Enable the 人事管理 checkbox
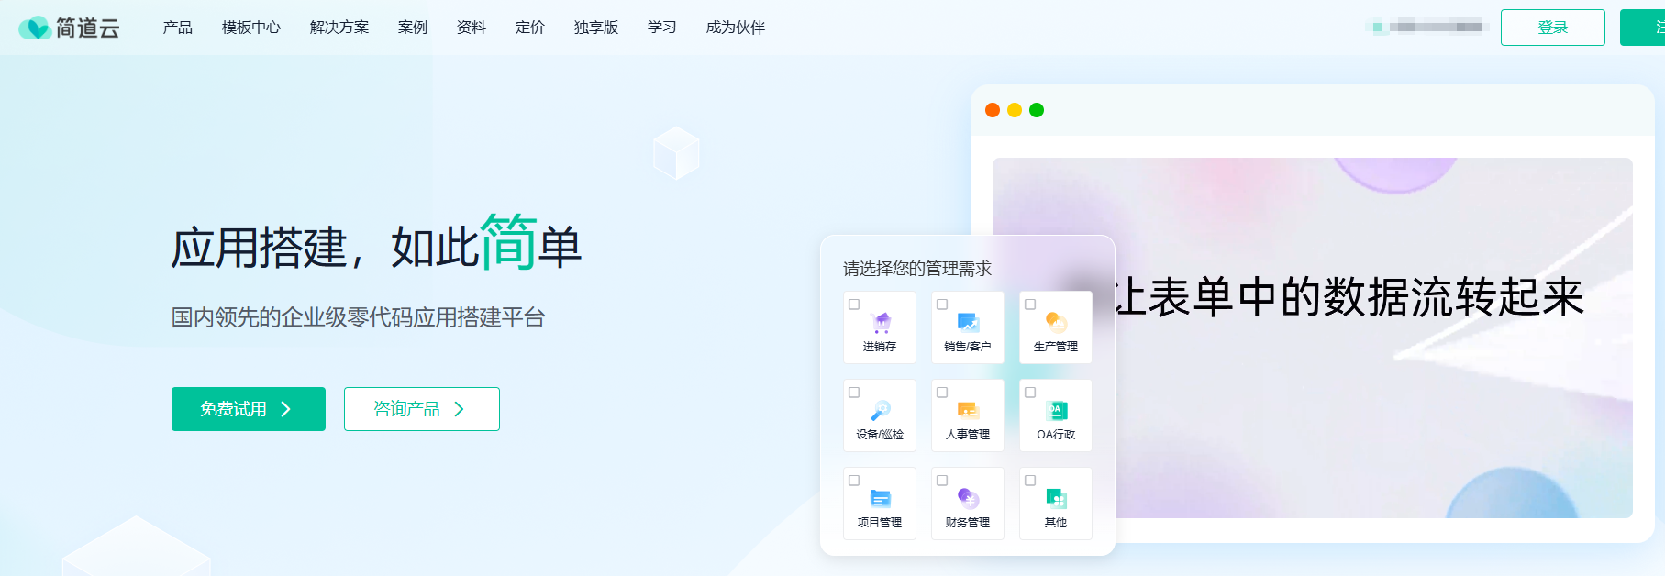This screenshot has width=1665, height=576. [942, 393]
